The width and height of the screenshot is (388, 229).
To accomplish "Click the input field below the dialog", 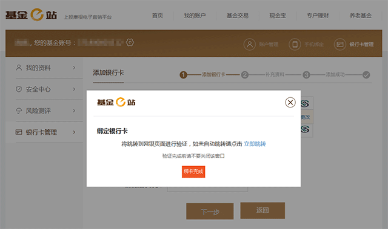I will pos(207,189).
